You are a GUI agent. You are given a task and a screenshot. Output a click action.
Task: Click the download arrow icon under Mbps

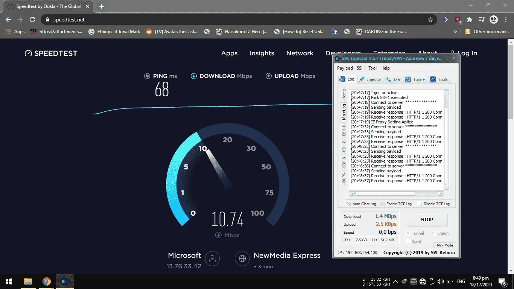click(x=218, y=235)
